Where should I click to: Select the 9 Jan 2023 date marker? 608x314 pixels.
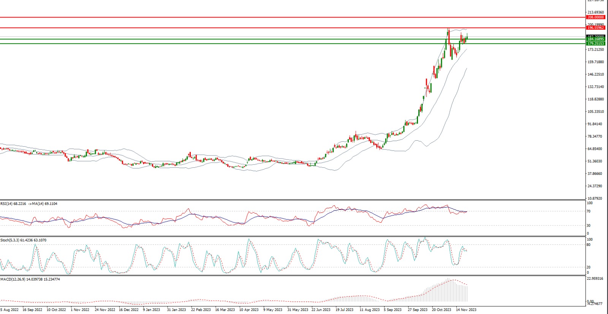pyautogui.click(x=151, y=310)
